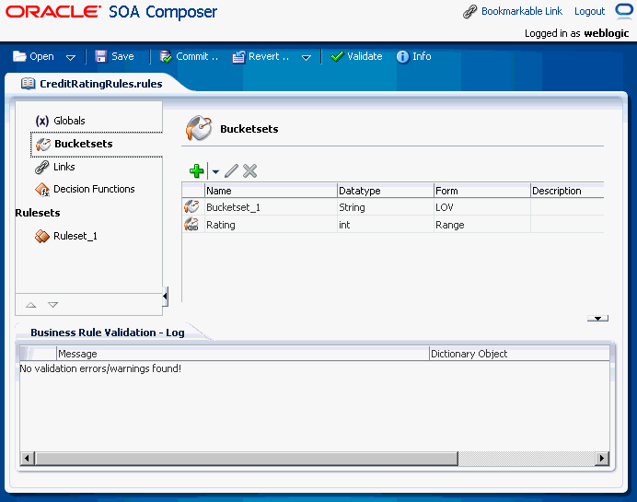637x502 pixels.
Task: Click the Validate button label
Action: pos(365,56)
